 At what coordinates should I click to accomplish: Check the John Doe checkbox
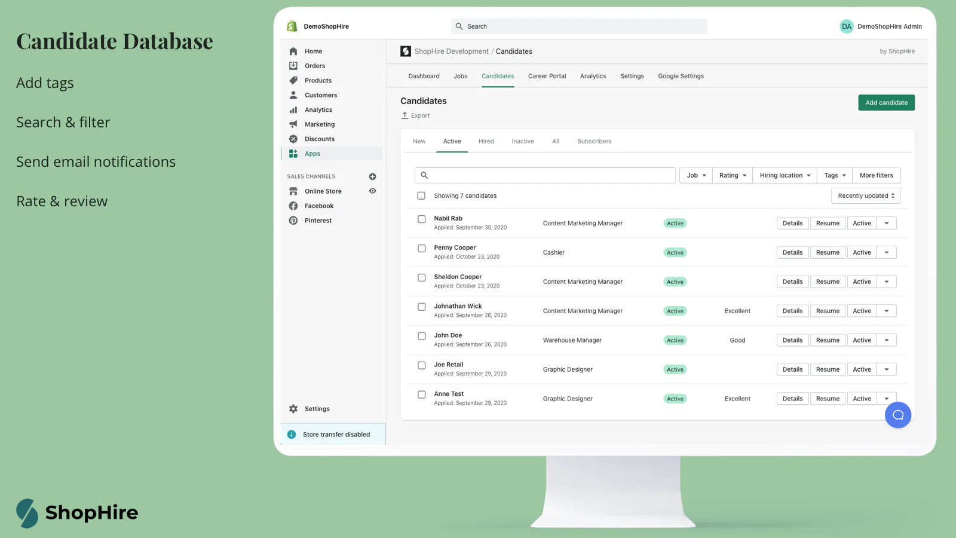point(422,336)
